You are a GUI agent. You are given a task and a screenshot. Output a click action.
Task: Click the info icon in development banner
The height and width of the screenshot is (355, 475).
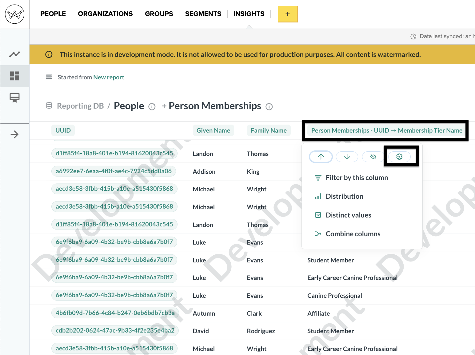(x=49, y=54)
